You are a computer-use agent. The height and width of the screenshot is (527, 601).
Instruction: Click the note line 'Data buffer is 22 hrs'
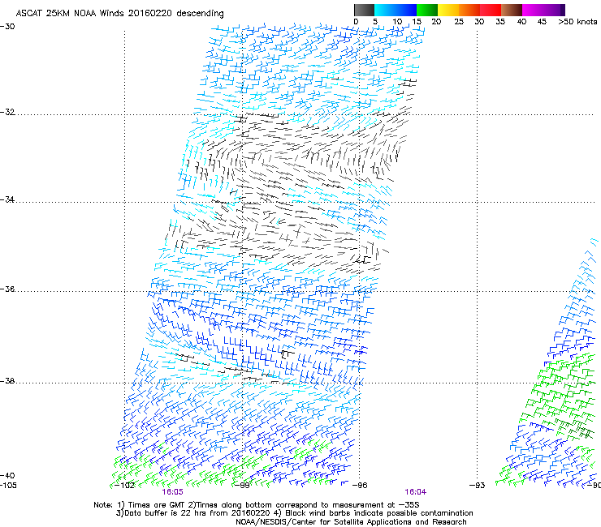point(294,513)
